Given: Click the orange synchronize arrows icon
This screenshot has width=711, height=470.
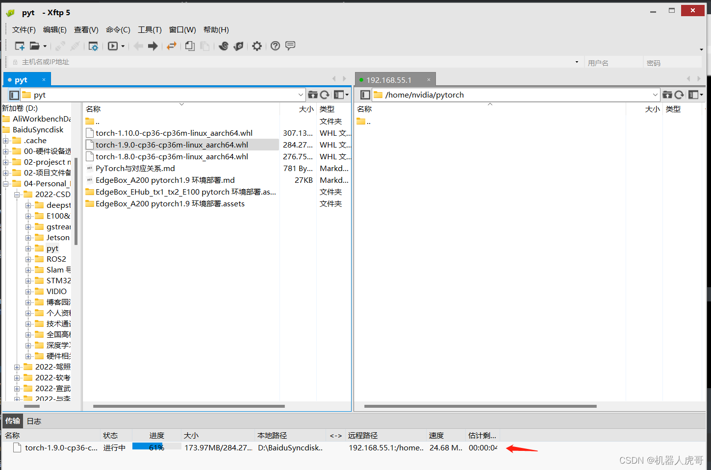Looking at the screenshot, I should click(x=171, y=46).
